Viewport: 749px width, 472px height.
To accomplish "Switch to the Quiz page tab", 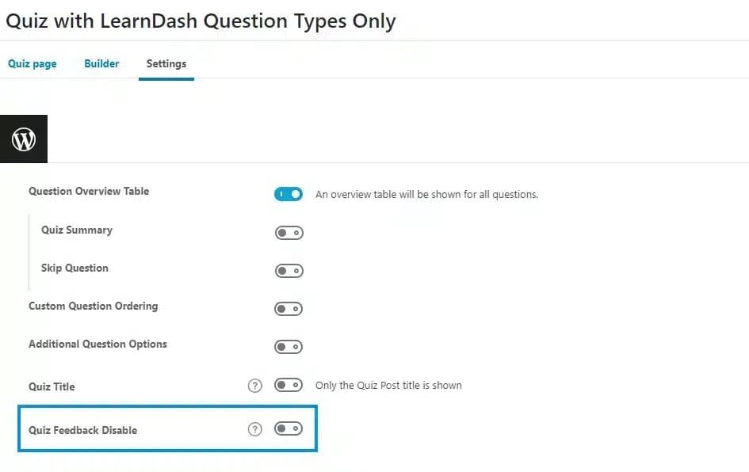I will coord(32,63).
